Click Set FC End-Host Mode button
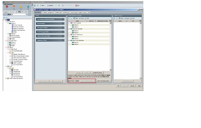 pyautogui.click(x=103, y=81)
